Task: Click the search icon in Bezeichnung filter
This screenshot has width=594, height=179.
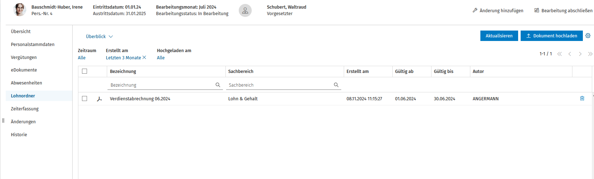Action: click(218, 85)
